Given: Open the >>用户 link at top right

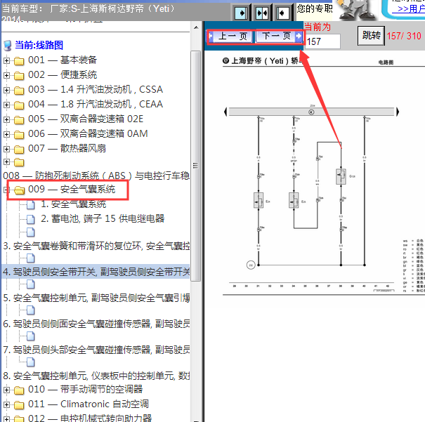Looking at the screenshot, I should pyautogui.click(x=408, y=8).
